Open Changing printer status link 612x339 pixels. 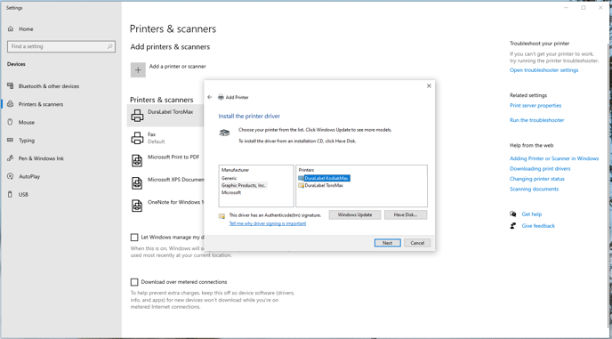537,179
